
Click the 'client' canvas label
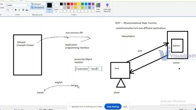coord(116,93)
